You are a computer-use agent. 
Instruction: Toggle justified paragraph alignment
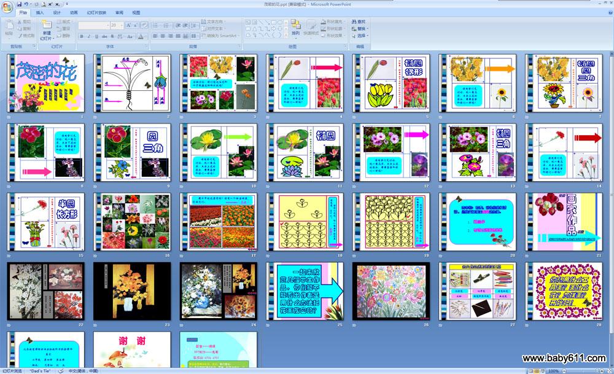coord(178,36)
